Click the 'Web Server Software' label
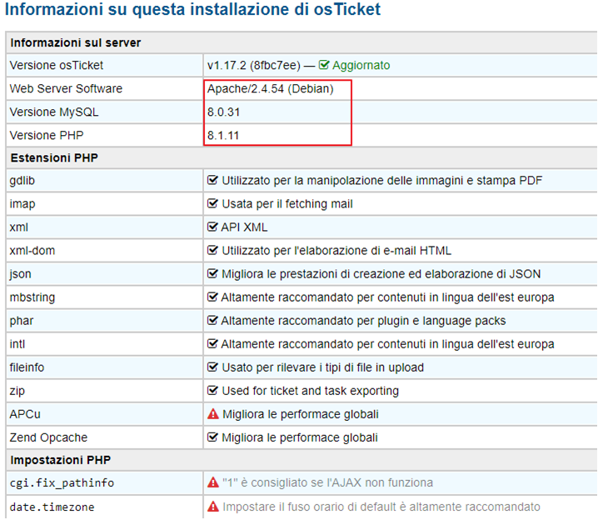Viewport: 598px width, 520px height. [66, 88]
